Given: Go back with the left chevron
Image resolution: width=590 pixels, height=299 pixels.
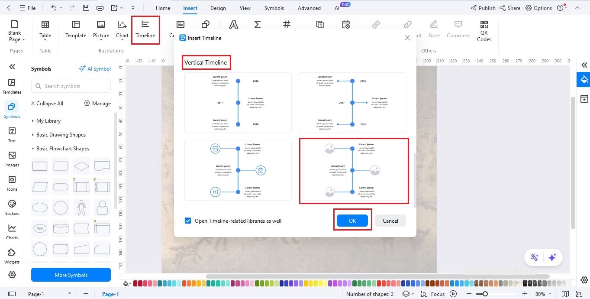Looking at the screenshot, I should pos(10,8).
